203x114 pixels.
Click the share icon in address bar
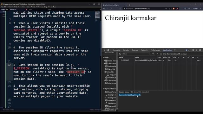(170, 9)
